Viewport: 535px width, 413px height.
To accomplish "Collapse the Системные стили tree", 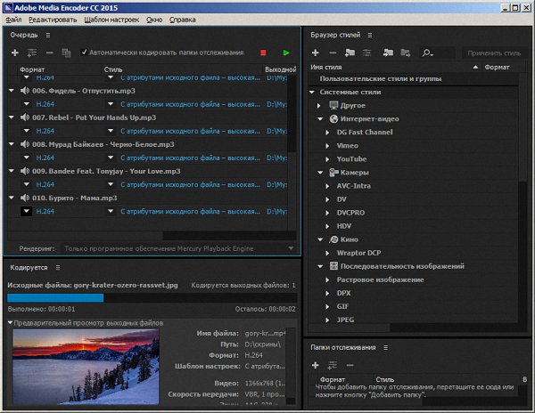I will pyautogui.click(x=312, y=92).
